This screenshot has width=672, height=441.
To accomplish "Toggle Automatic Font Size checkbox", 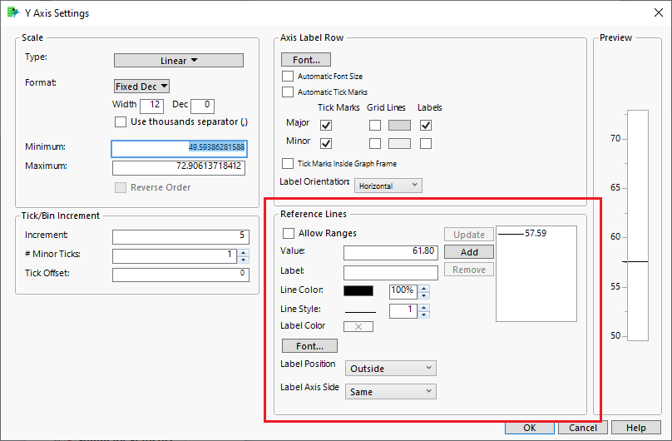I will pyautogui.click(x=288, y=77).
